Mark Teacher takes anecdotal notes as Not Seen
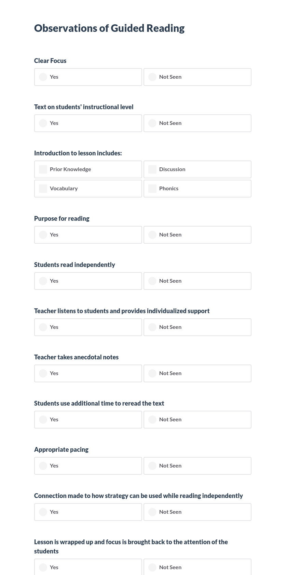The height and width of the screenshot is (575, 287). coord(152,373)
